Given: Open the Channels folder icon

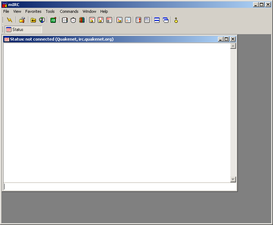Looking at the screenshot, I should [33, 20].
